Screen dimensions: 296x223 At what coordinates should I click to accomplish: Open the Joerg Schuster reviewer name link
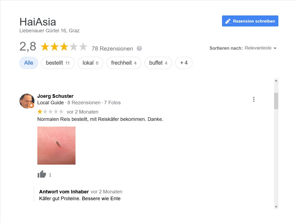click(55, 96)
